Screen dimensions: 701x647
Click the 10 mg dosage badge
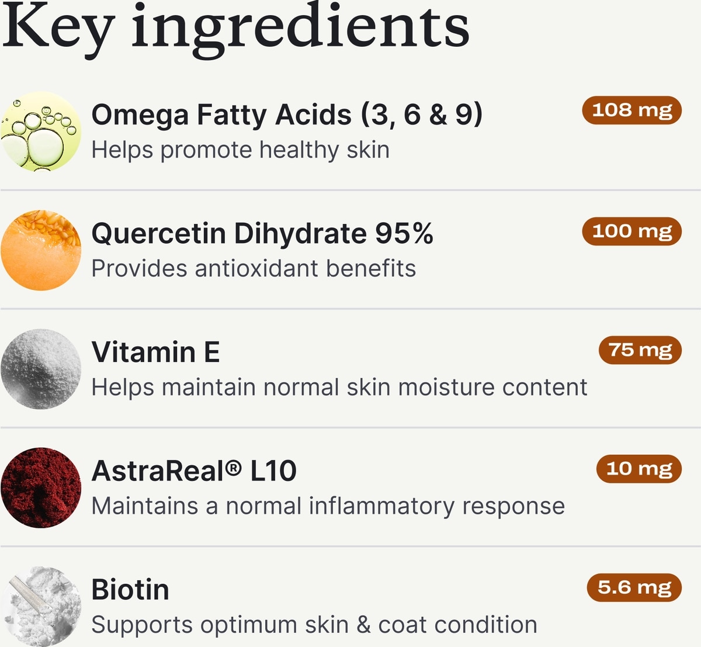pyautogui.click(x=639, y=468)
